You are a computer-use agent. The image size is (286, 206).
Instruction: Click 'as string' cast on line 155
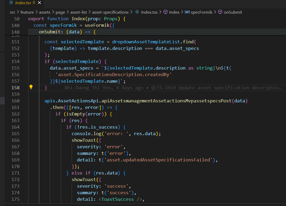[x=200, y=68]
